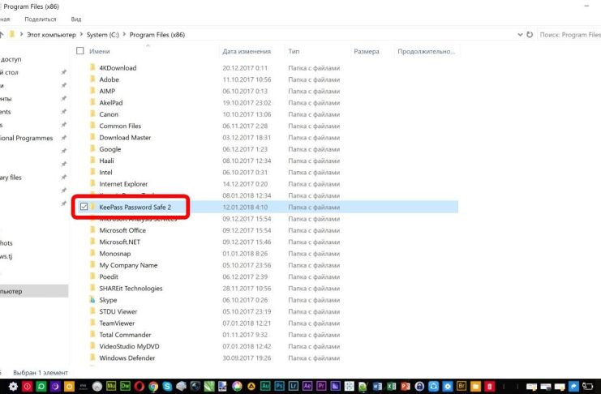Focus the Поиск: Program Files search box

[x=569, y=35]
